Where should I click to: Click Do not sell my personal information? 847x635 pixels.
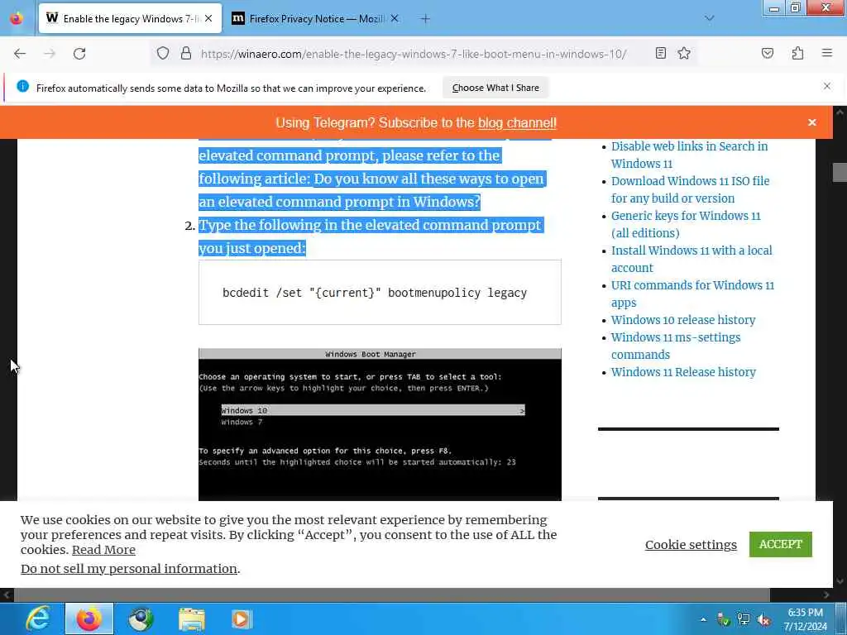pos(129,569)
